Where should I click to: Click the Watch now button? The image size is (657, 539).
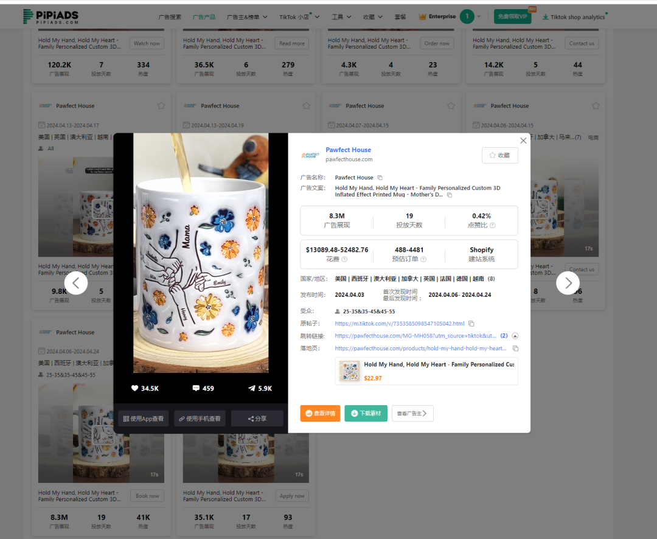pos(147,43)
